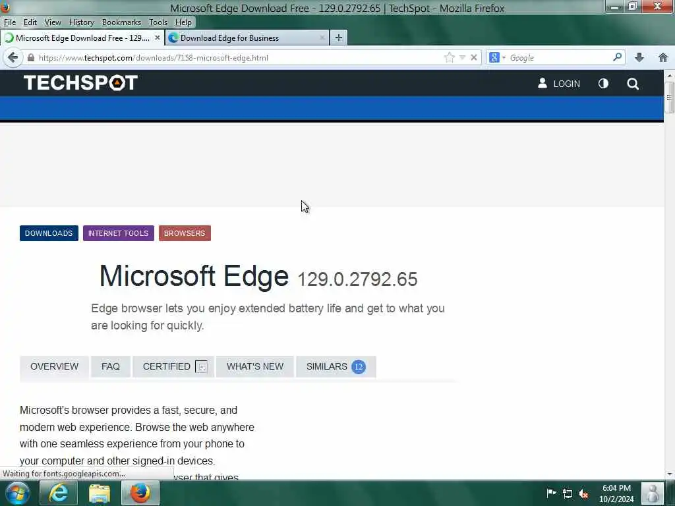
Task: Click the scrollbar up arrow
Action: click(x=670, y=75)
